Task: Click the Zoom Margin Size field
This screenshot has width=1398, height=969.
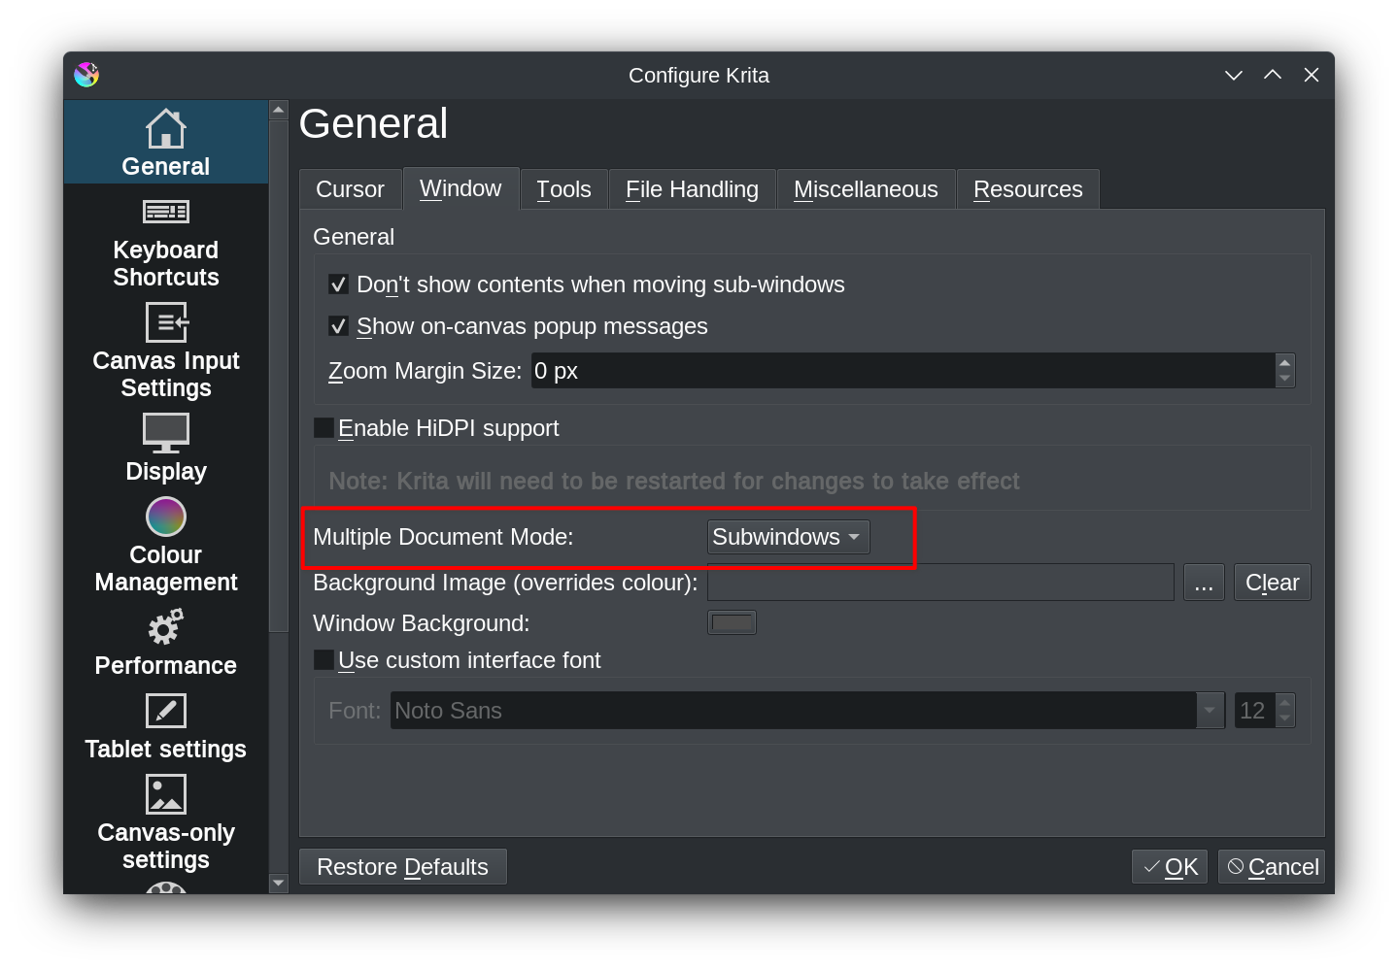Action: click(903, 371)
